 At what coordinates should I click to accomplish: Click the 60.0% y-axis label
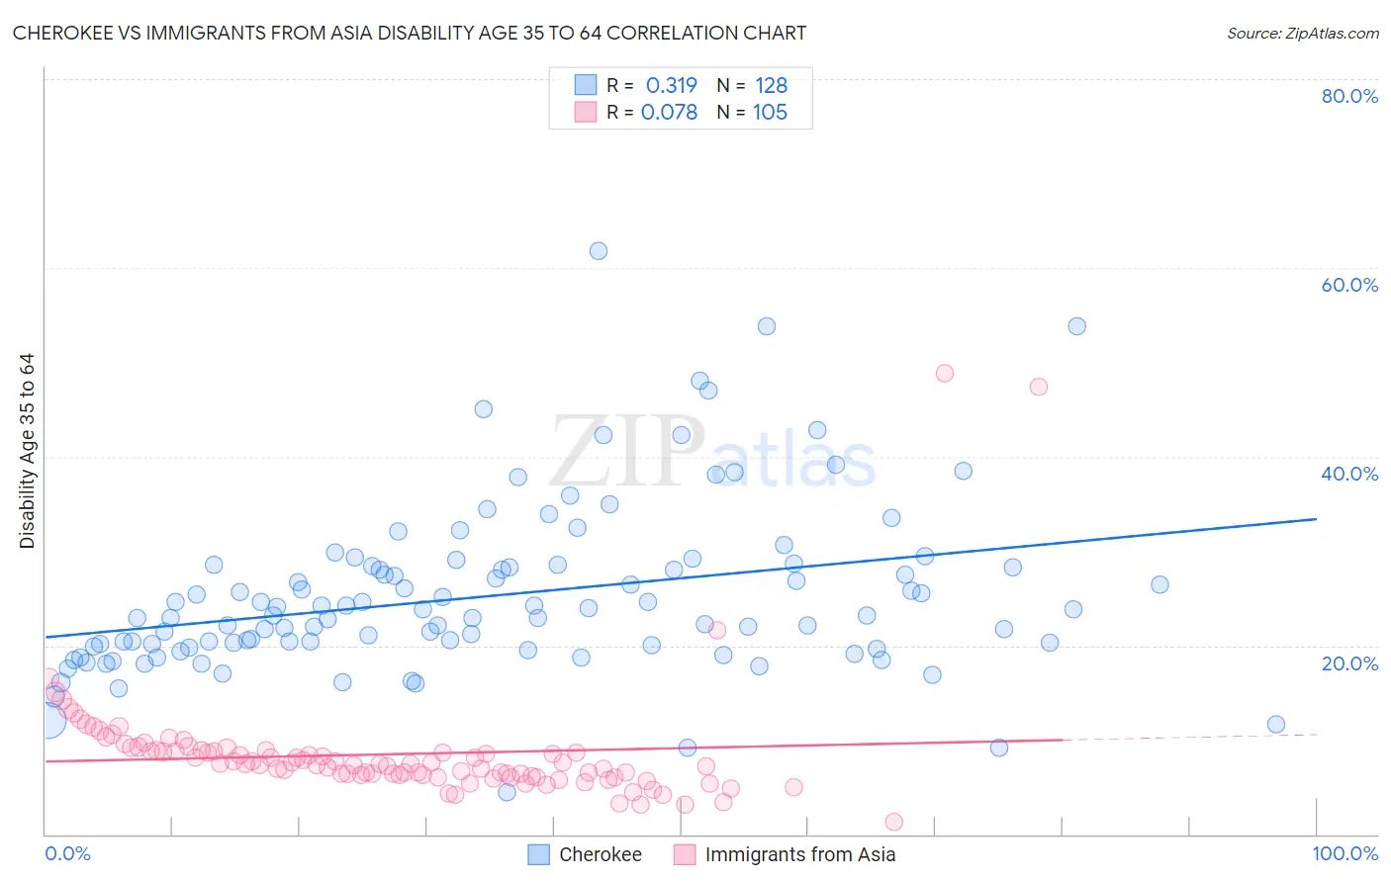[1349, 285]
